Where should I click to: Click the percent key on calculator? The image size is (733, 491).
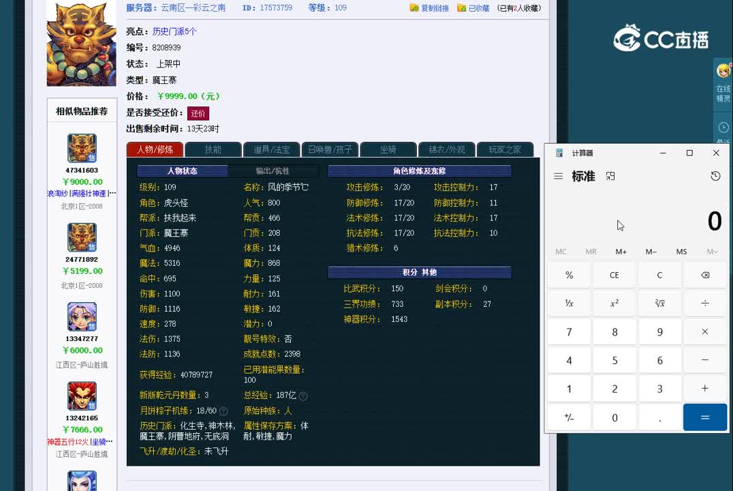pos(569,275)
